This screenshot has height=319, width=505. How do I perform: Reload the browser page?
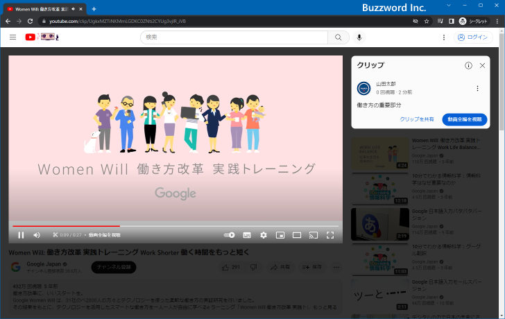[30, 21]
